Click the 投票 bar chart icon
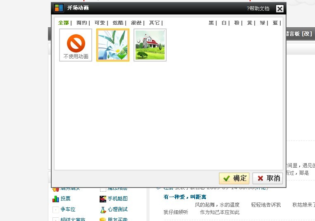 point(56,199)
